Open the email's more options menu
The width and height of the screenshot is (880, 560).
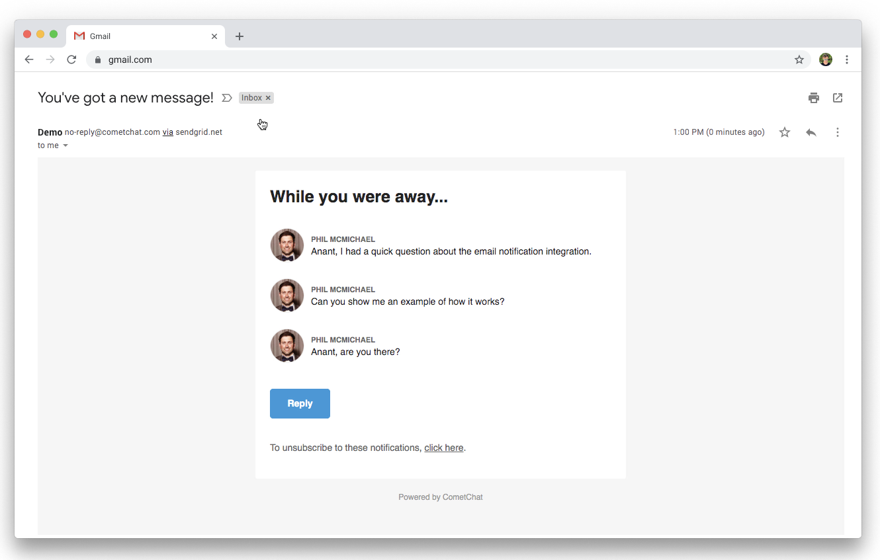tap(838, 132)
